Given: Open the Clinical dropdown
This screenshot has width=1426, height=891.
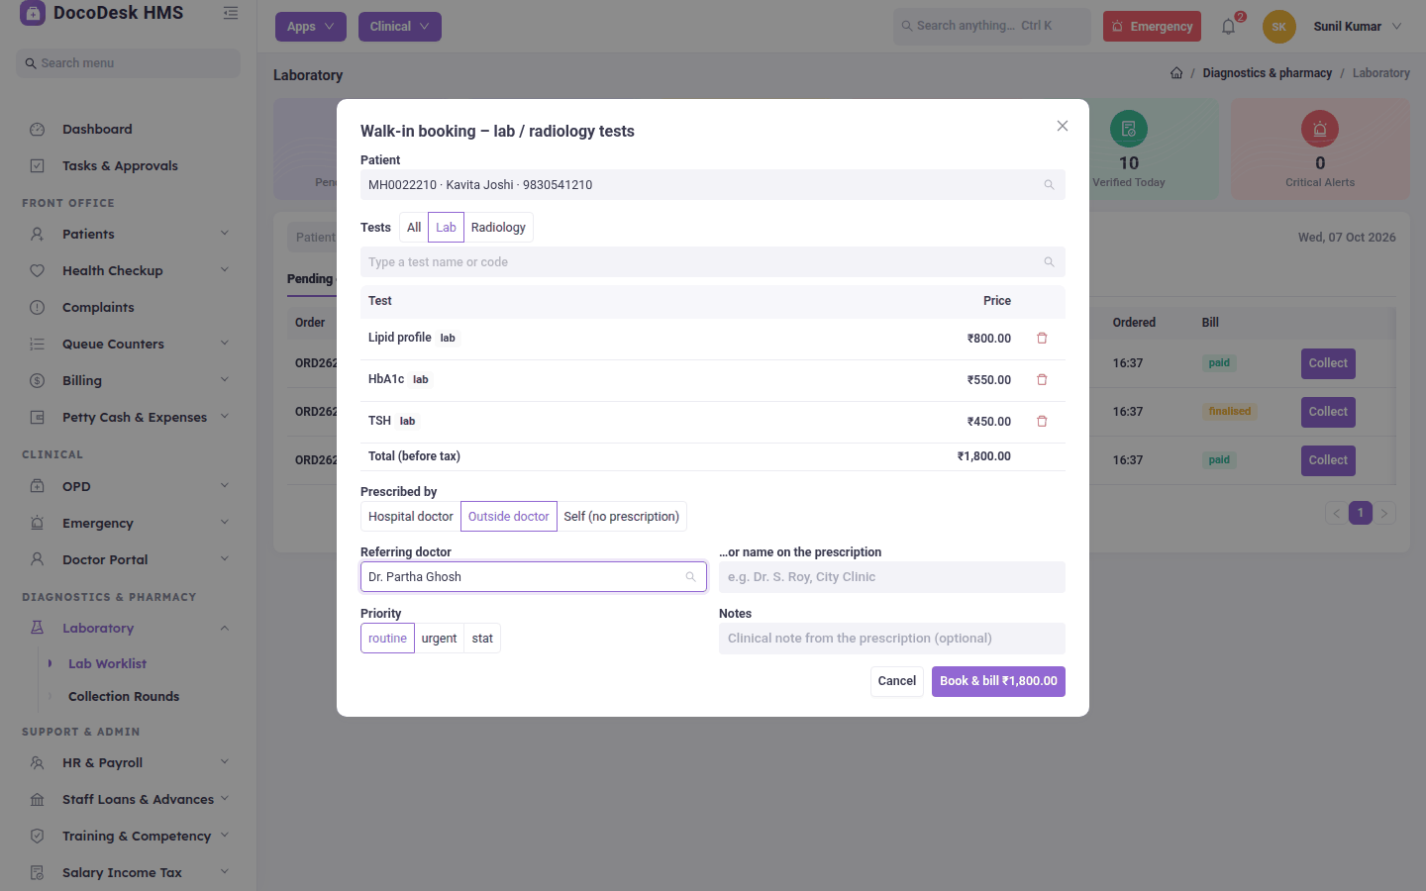Looking at the screenshot, I should 400,27.
